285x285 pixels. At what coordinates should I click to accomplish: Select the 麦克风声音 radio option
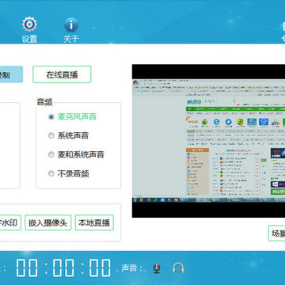tap(51, 117)
